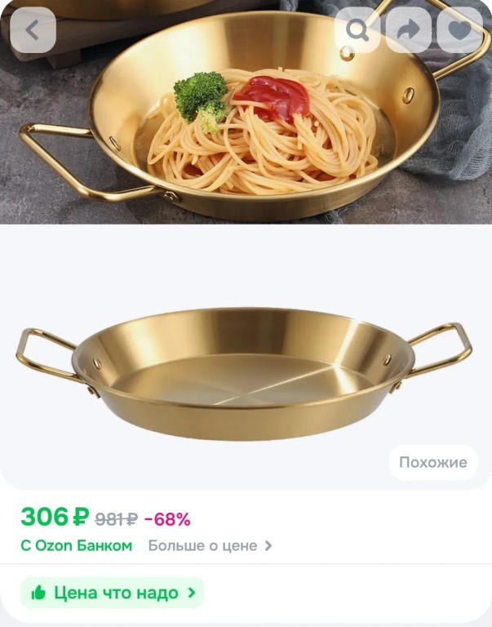Tap the red ketchup on the spaghetti

[273, 97]
